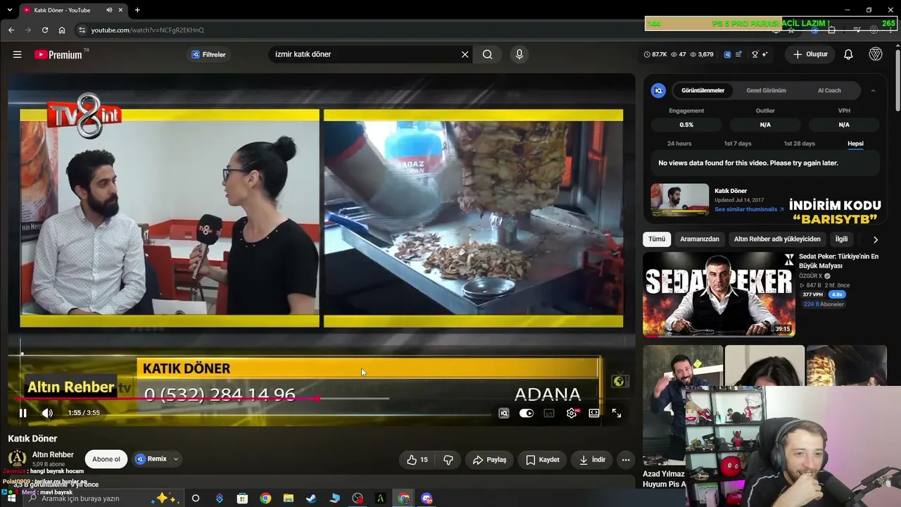Viewport: 901px width, 507px height.
Task: Share the video with Paylaş
Action: [x=489, y=460]
